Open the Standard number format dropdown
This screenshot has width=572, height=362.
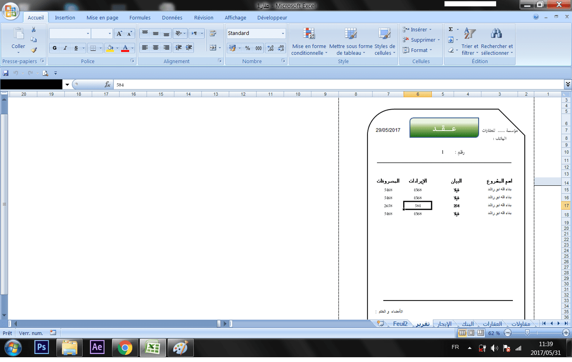[x=283, y=33]
